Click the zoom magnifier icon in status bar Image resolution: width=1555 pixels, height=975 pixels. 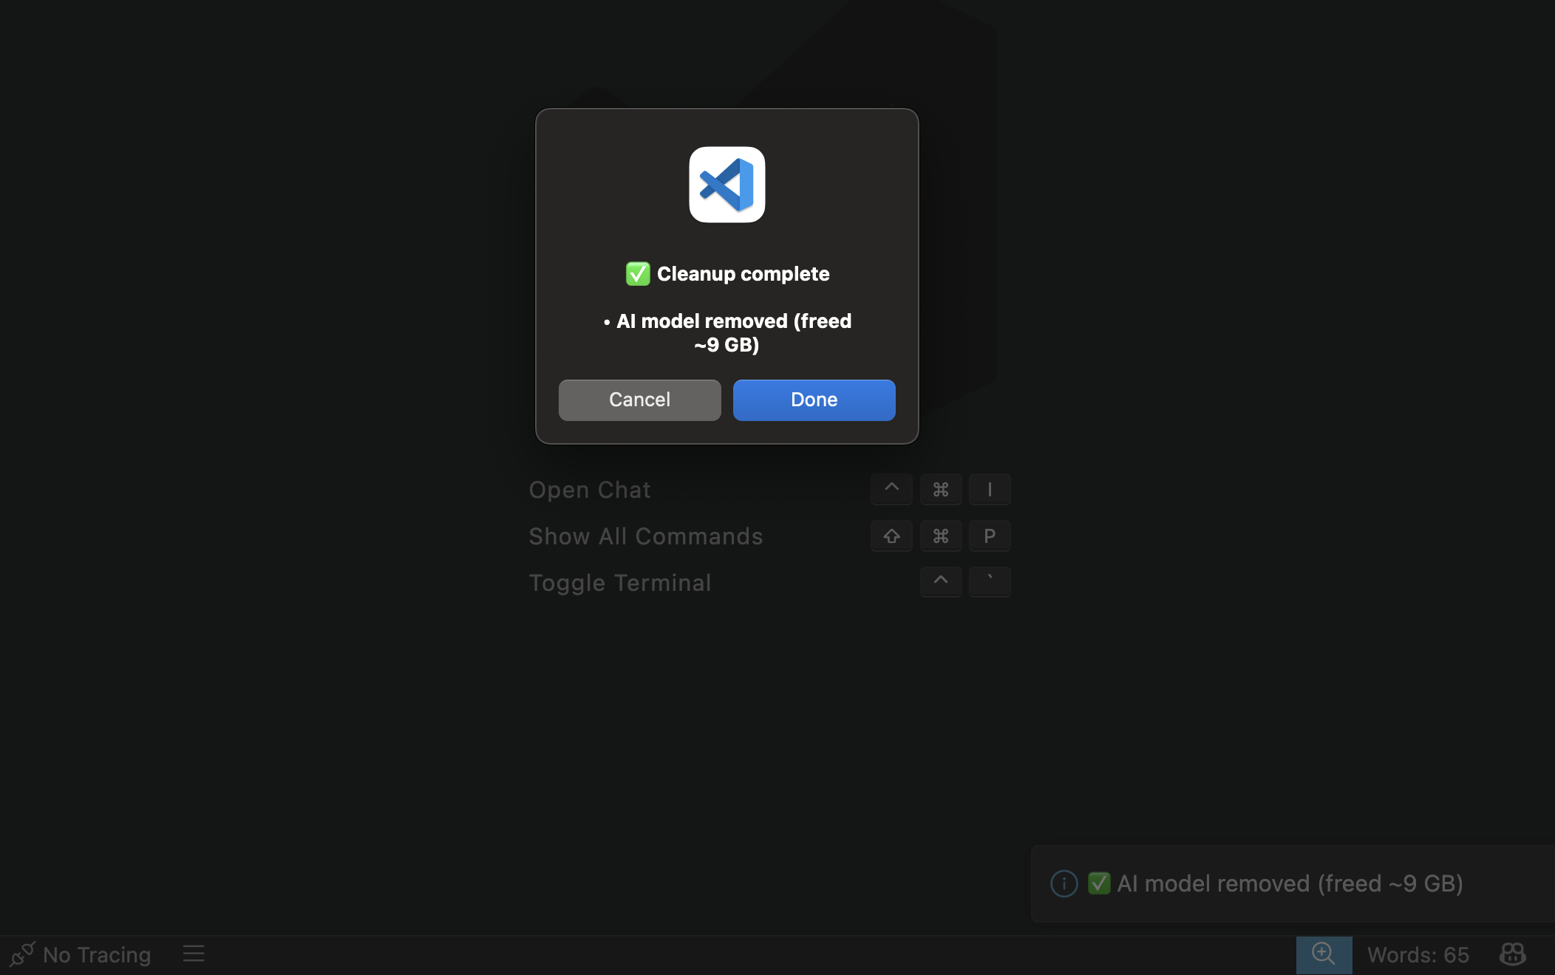[x=1324, y=954]
